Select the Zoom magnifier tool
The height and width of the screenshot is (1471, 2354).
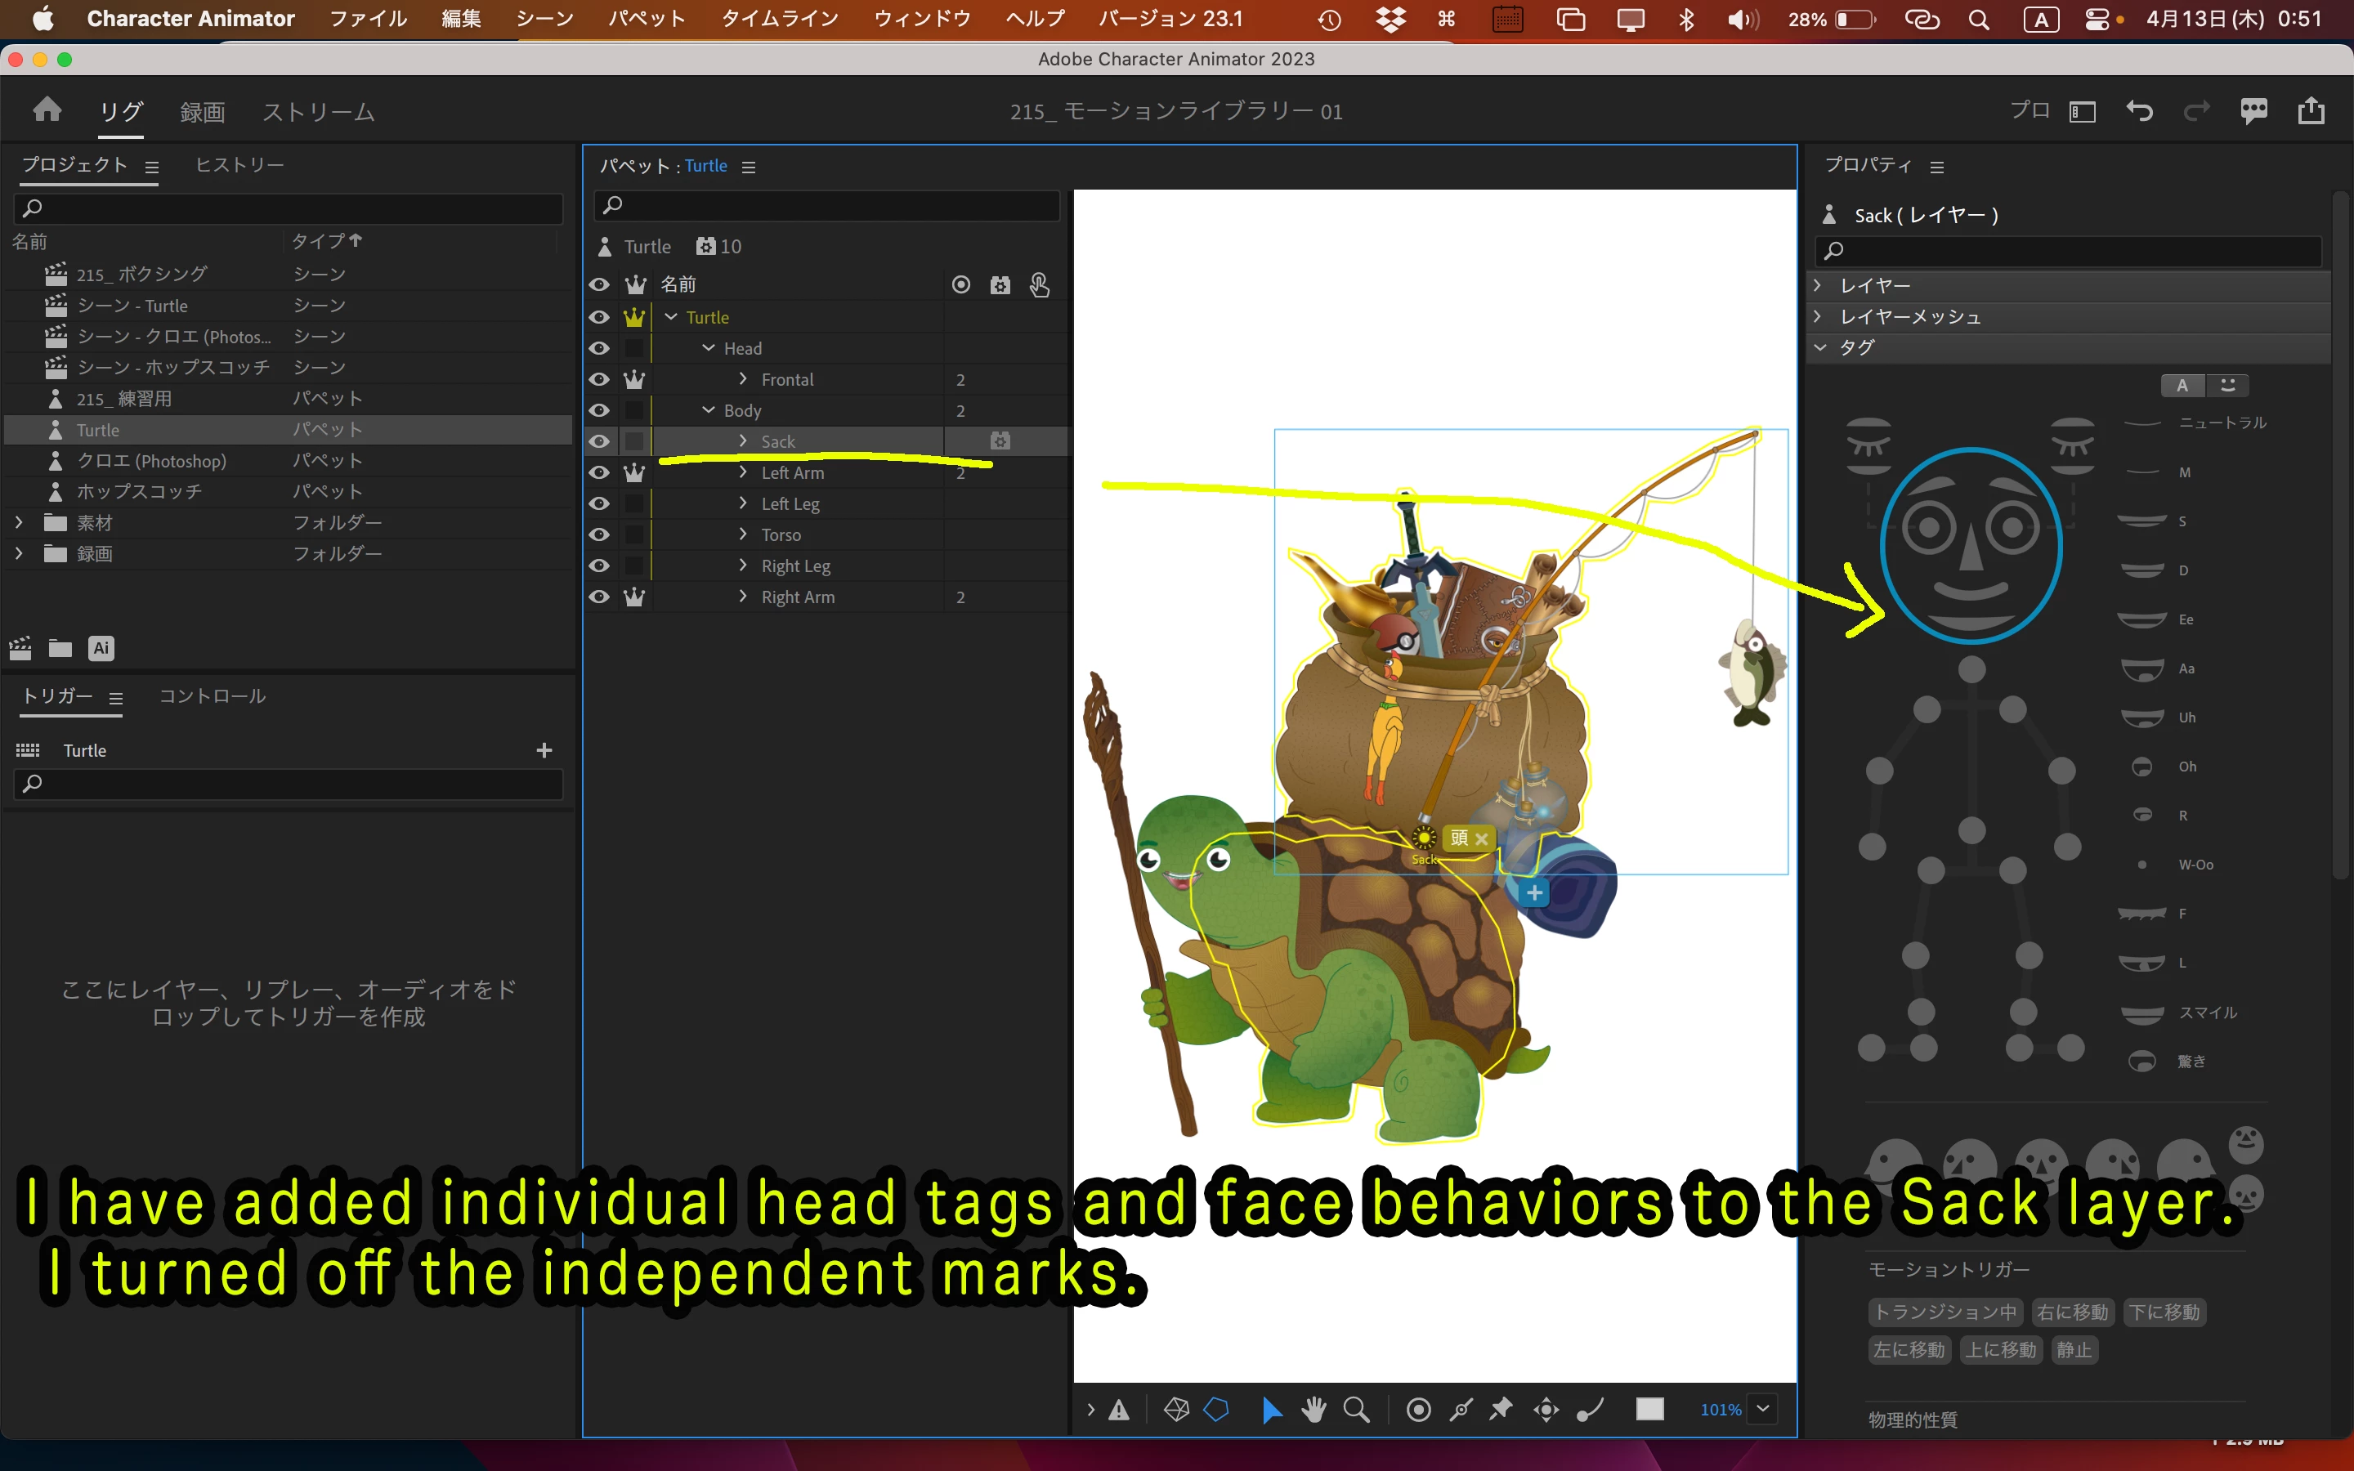(x=1356, y=1409)
